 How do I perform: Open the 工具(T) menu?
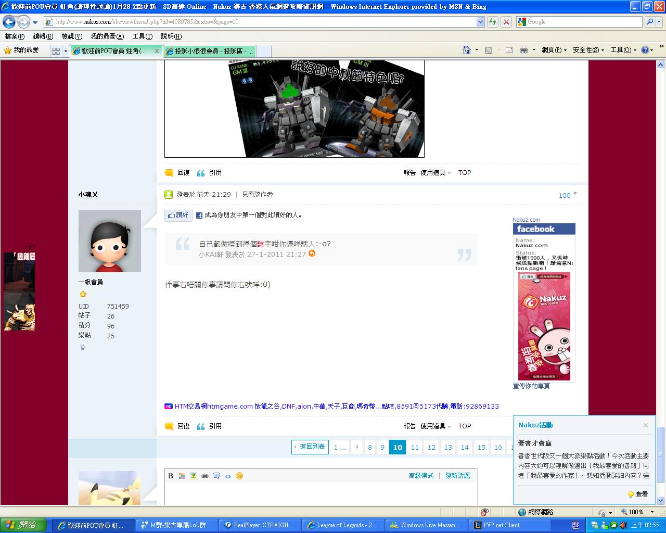pos(143,36)
